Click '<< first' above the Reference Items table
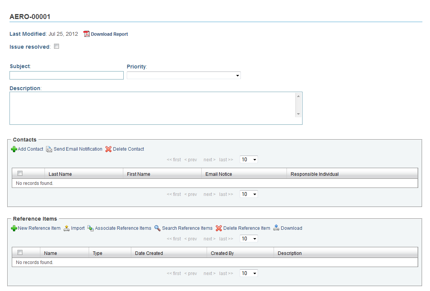The image size is (430, 291). coord(174,239)
